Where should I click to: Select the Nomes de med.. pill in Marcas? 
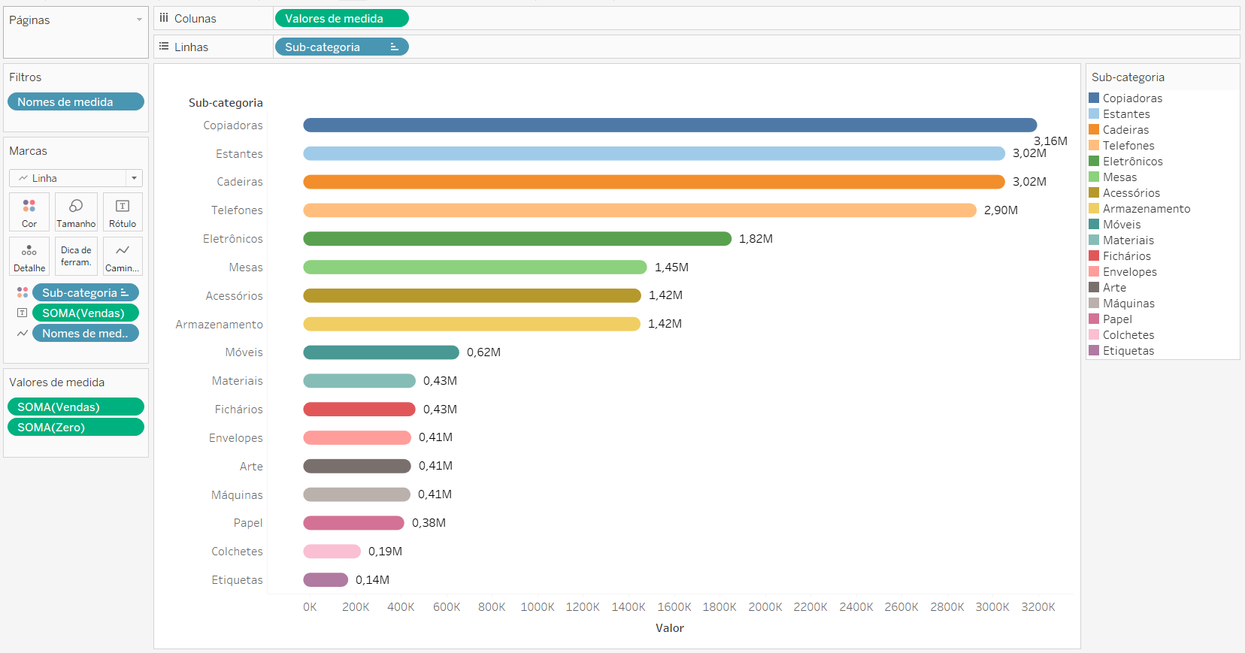tap(85, 333)
